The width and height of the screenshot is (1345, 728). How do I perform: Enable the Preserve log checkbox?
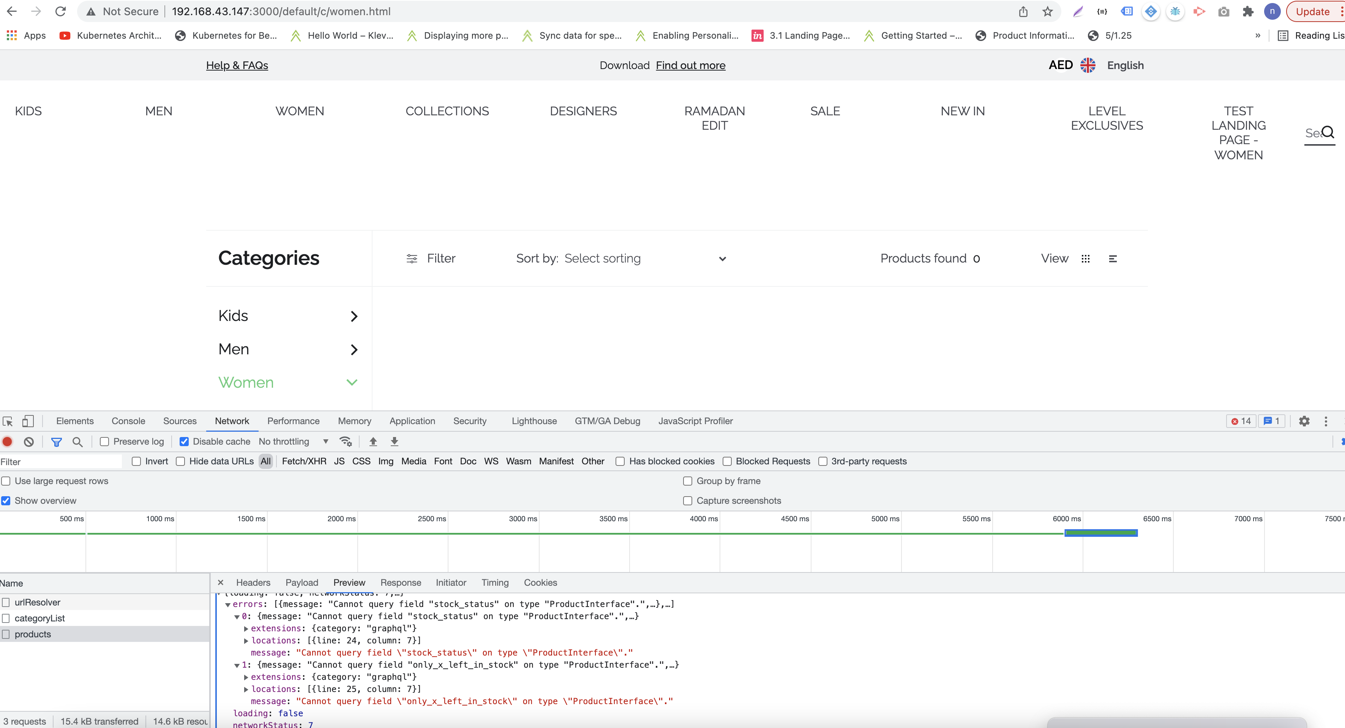pos(104,441)
